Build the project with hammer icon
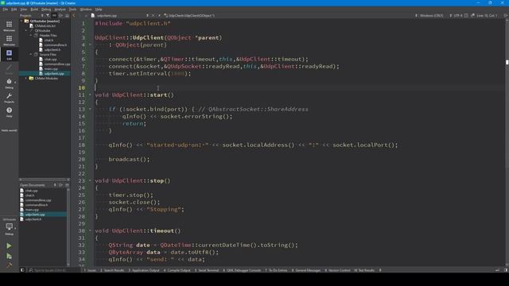The height and width of the screenshot is (286, 509). (x=9, y=265)
